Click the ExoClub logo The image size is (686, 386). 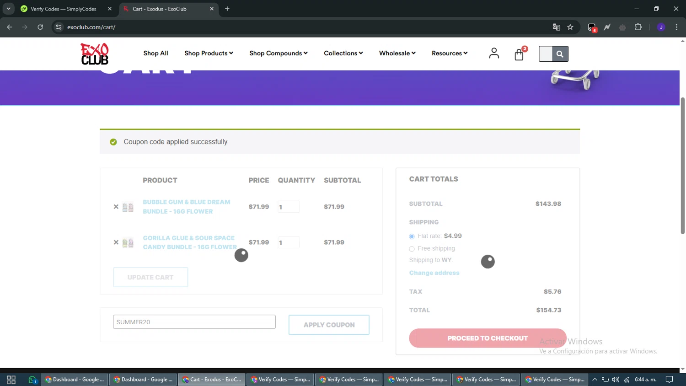95,54
